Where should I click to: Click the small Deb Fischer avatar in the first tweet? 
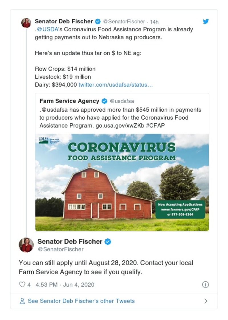26,23
